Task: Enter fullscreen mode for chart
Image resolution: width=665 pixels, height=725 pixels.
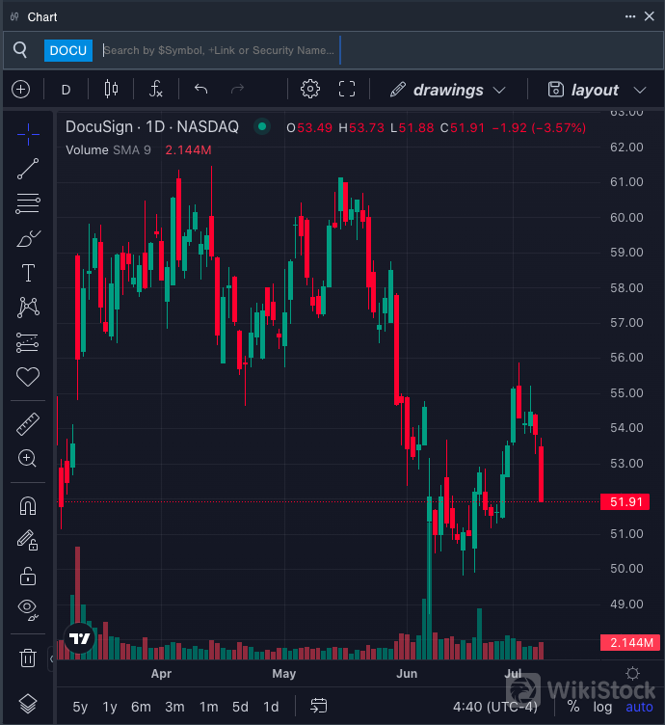Action: pos(348,90)
